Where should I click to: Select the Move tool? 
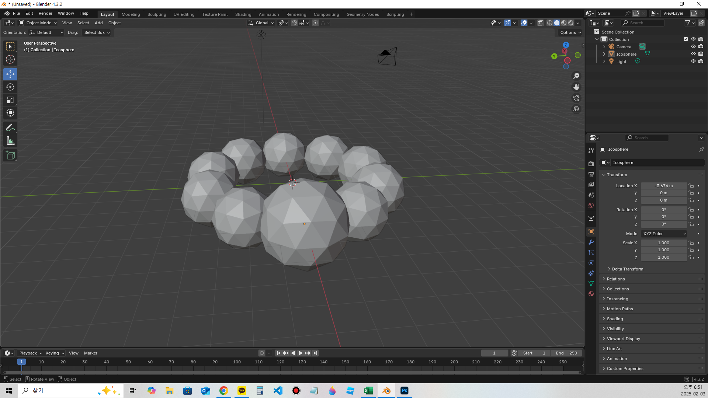coord(10,74)
